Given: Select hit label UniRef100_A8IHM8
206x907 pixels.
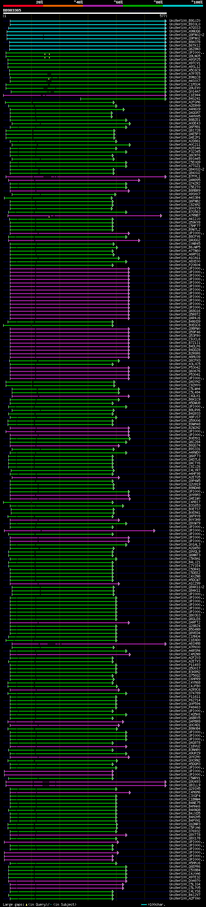Looking at the screenshot, I should click(x=185, y=643).
